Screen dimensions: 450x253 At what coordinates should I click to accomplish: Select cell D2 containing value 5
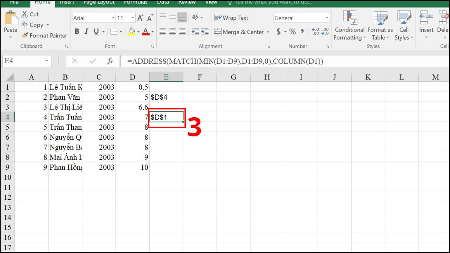point(132,97)
